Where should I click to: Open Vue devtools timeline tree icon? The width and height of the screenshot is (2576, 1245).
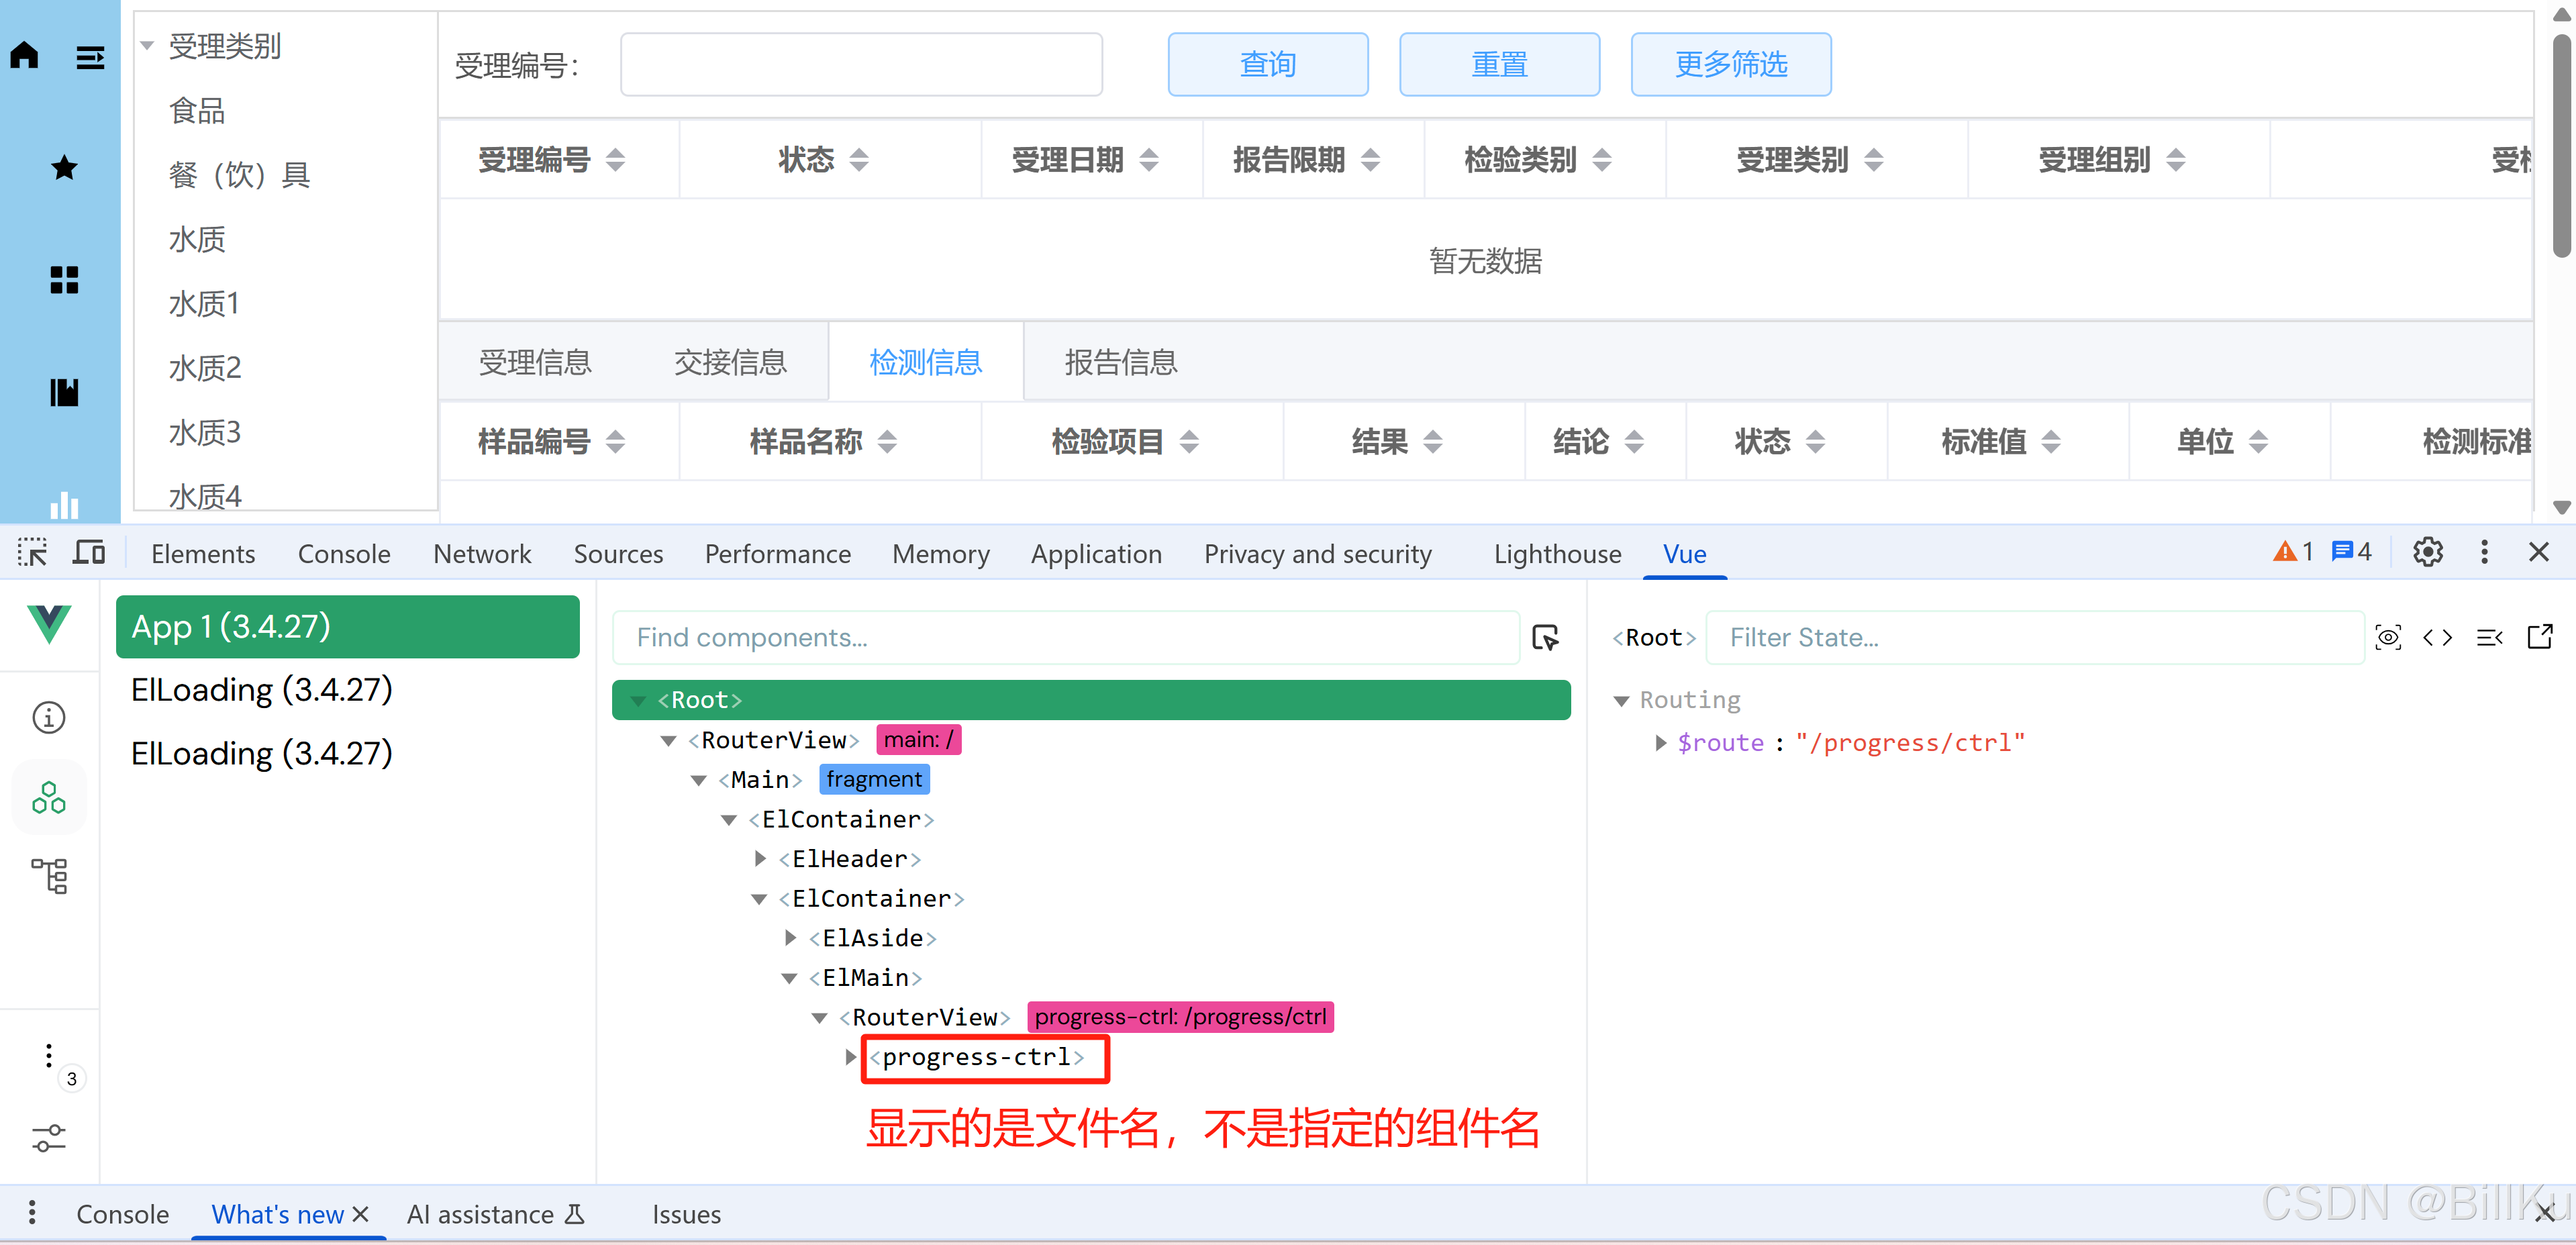click(48, 876)
